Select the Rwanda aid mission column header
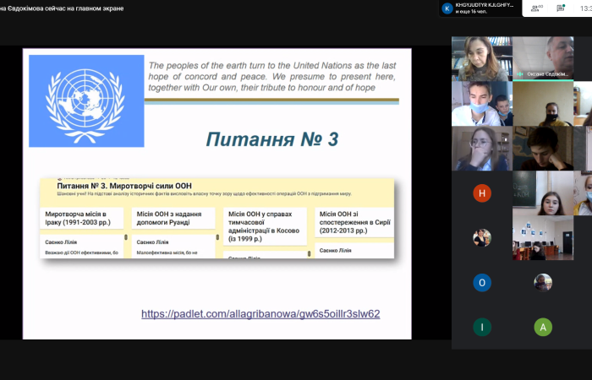The height and width of the screenshot is (380, 592). click(x=174, y=219)
